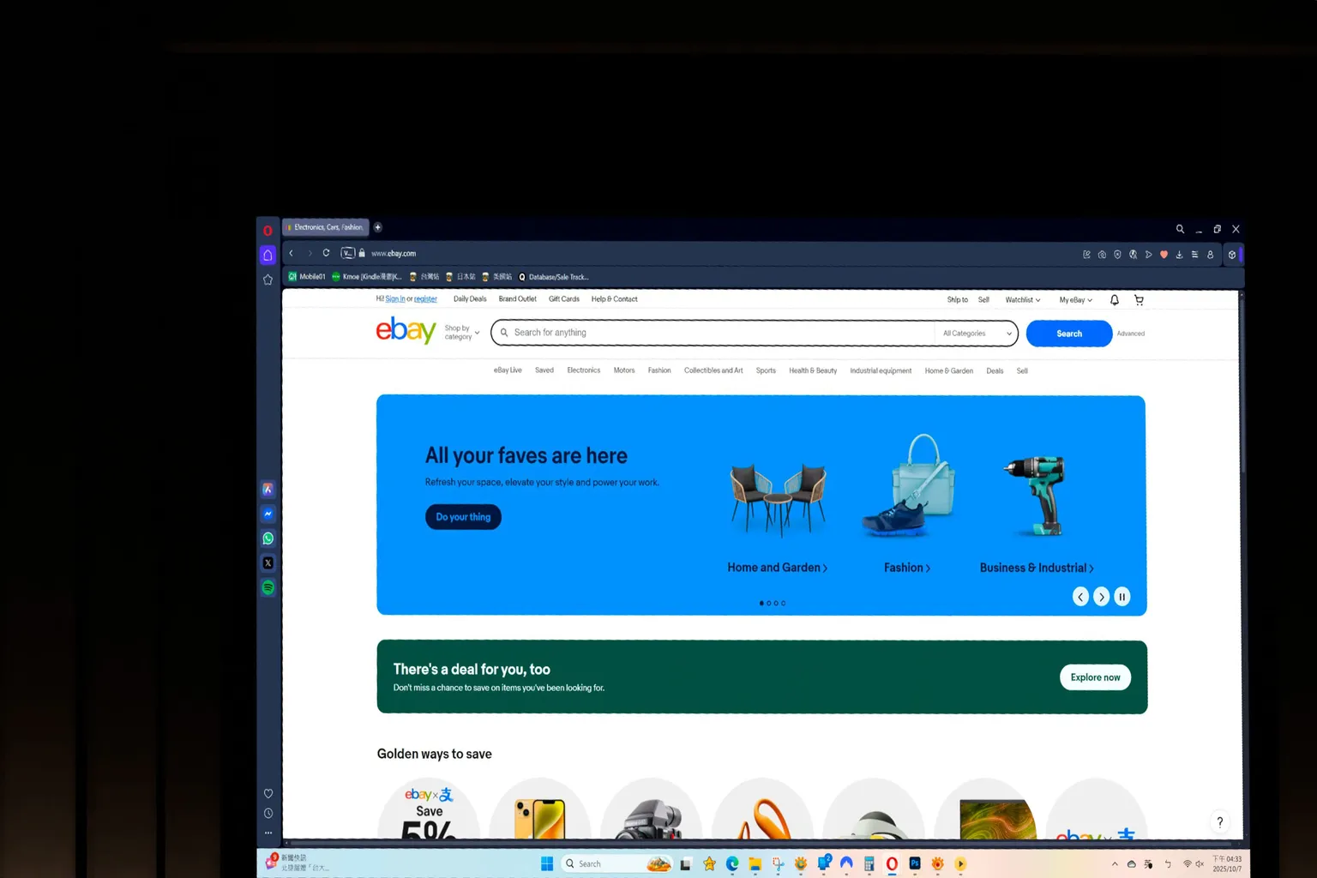Open WhatsApp in Opera sidebar
This screenshot has width=1317, height=878.
[x=268, y=538]
